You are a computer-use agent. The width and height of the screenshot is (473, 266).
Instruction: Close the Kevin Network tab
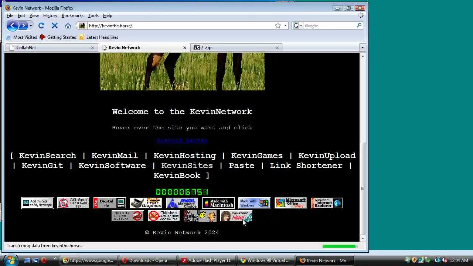185,48
